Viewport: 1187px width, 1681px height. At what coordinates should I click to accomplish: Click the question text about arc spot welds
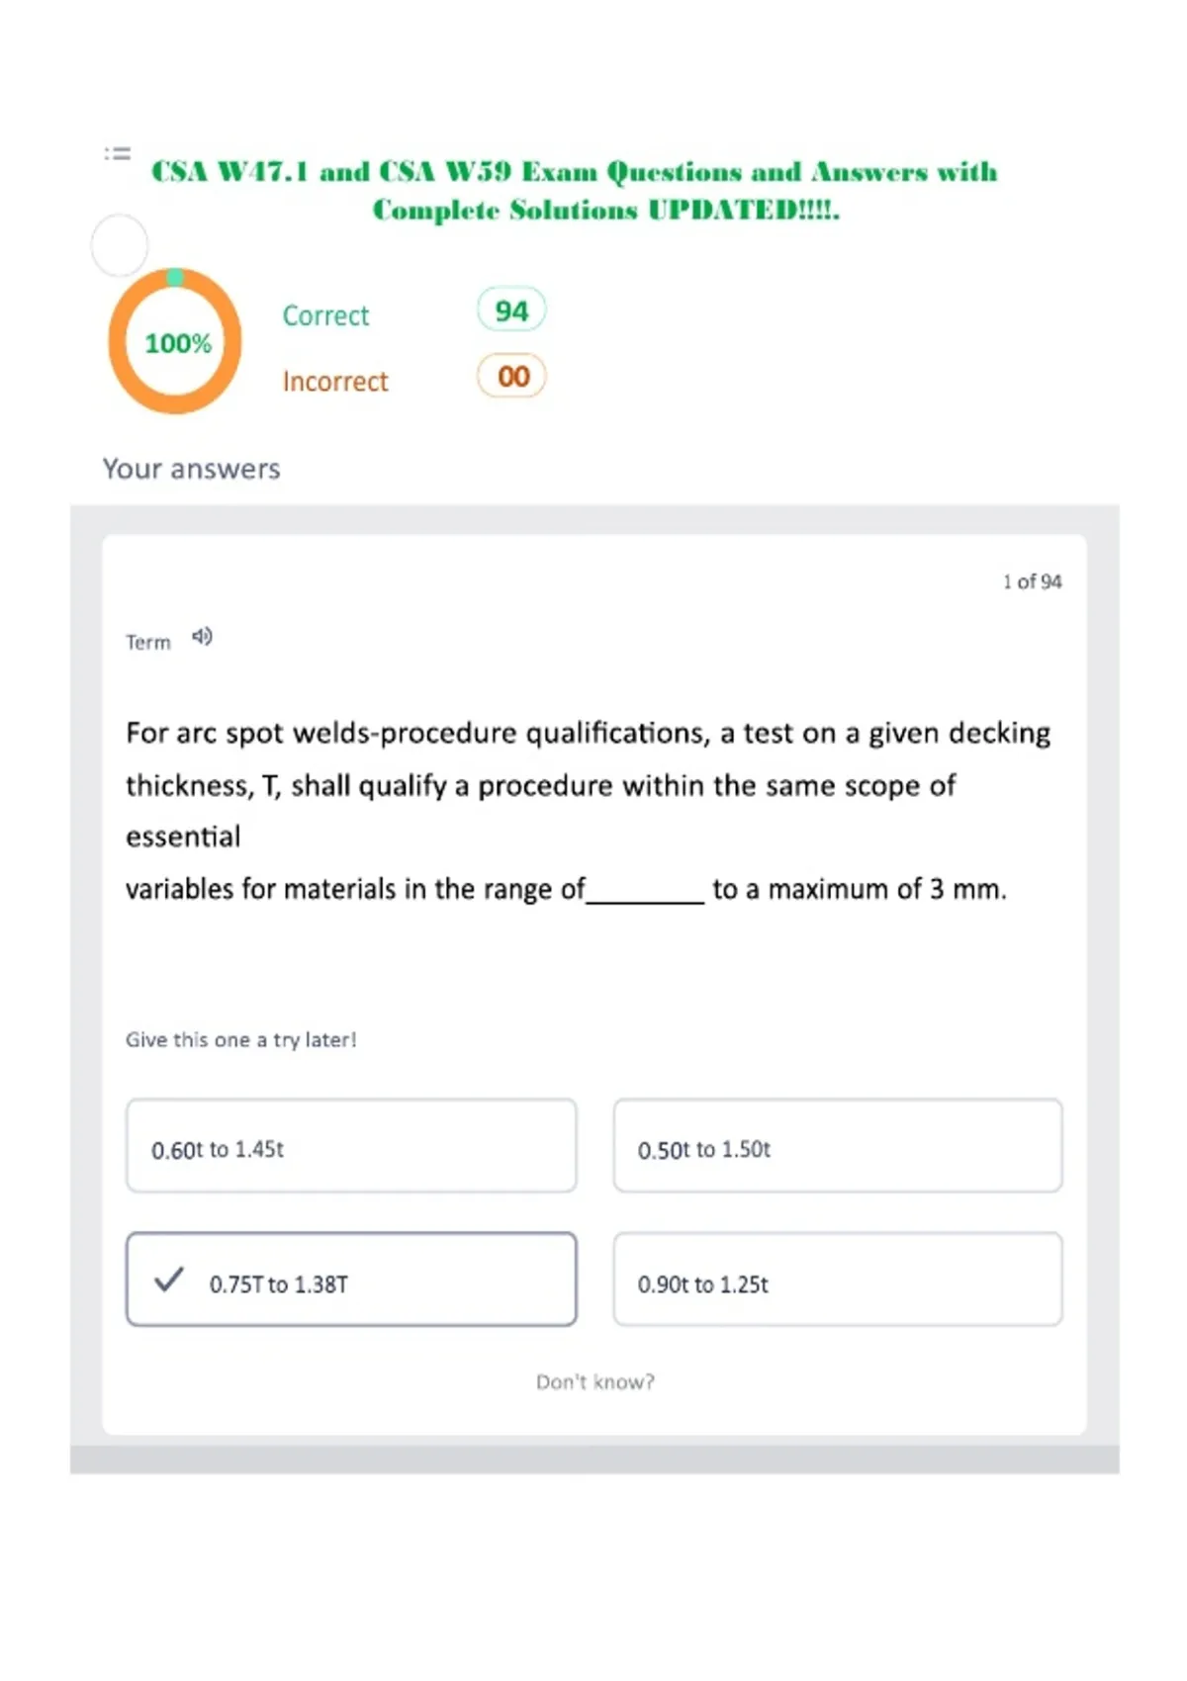[x=589, y=811]
